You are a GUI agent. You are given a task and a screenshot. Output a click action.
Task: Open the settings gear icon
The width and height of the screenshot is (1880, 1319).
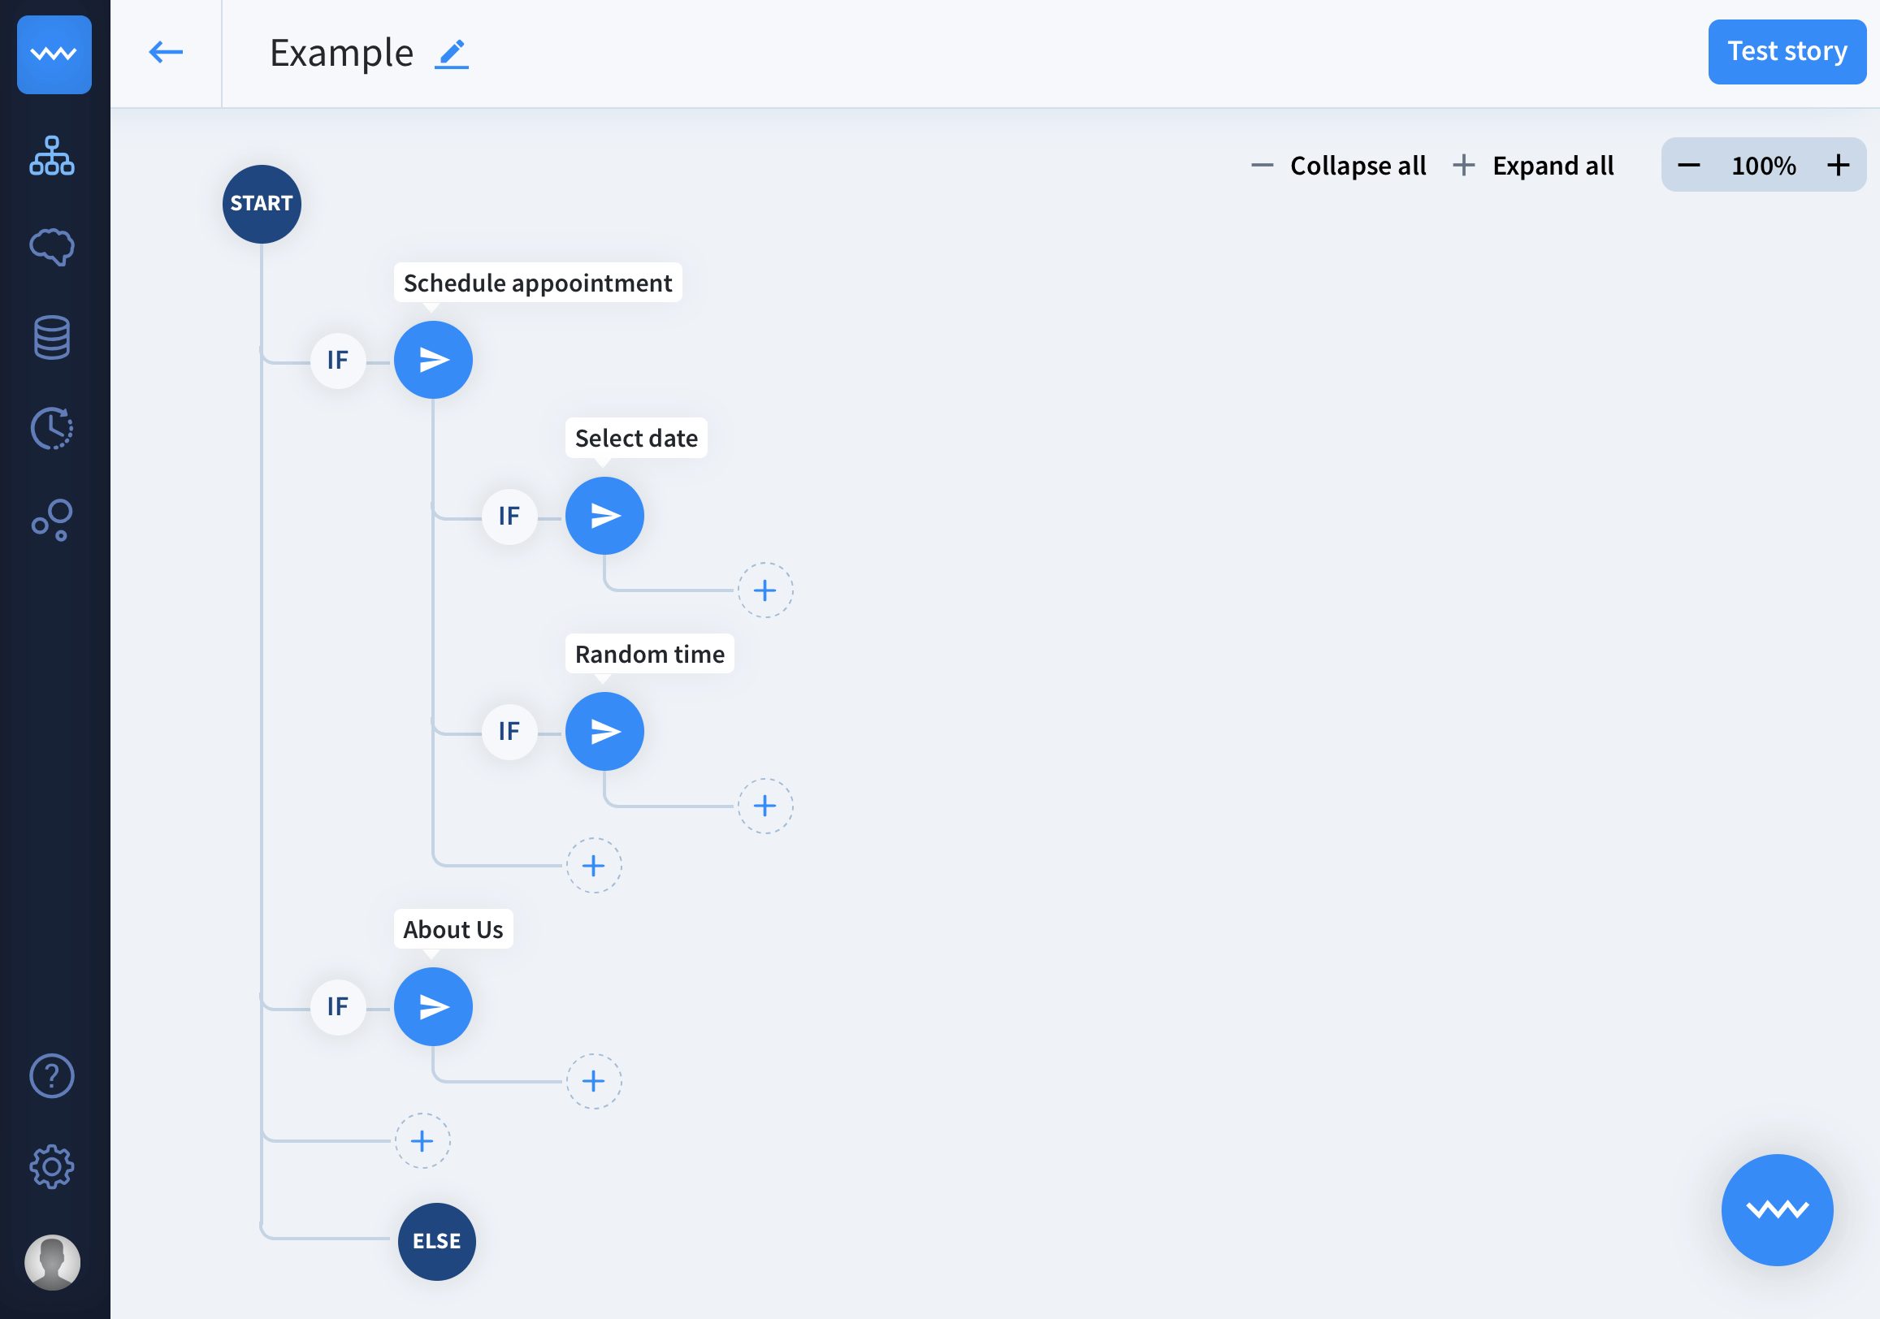51,1165
